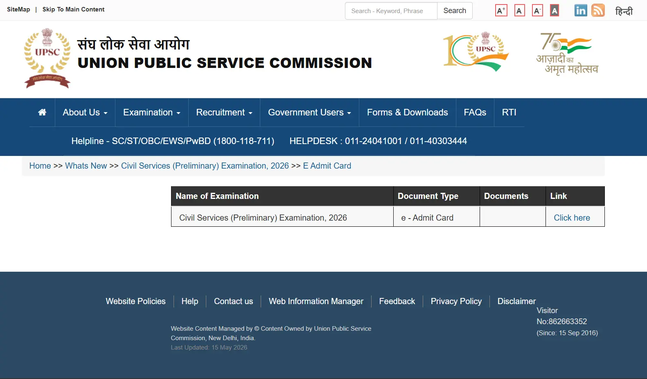Select 'Civil Services (Preliminary) Examination, 2026' table cell
The height and width of the screenshot is (379, 647).
[282, 217]
